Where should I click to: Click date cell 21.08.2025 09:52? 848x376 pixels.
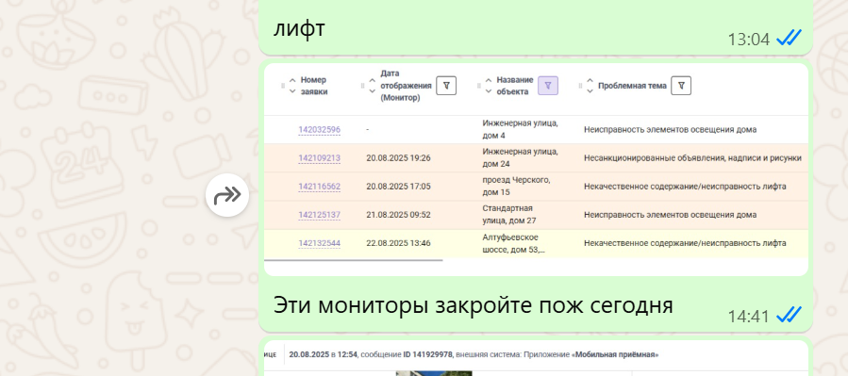tap(398, 215)
